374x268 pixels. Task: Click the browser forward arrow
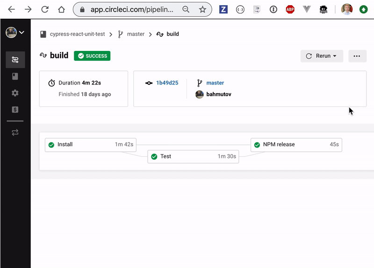[x=28, y=9]
